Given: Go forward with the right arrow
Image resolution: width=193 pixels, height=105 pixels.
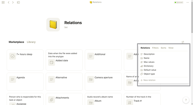Looking at the screenshot, I should [13, 2].
